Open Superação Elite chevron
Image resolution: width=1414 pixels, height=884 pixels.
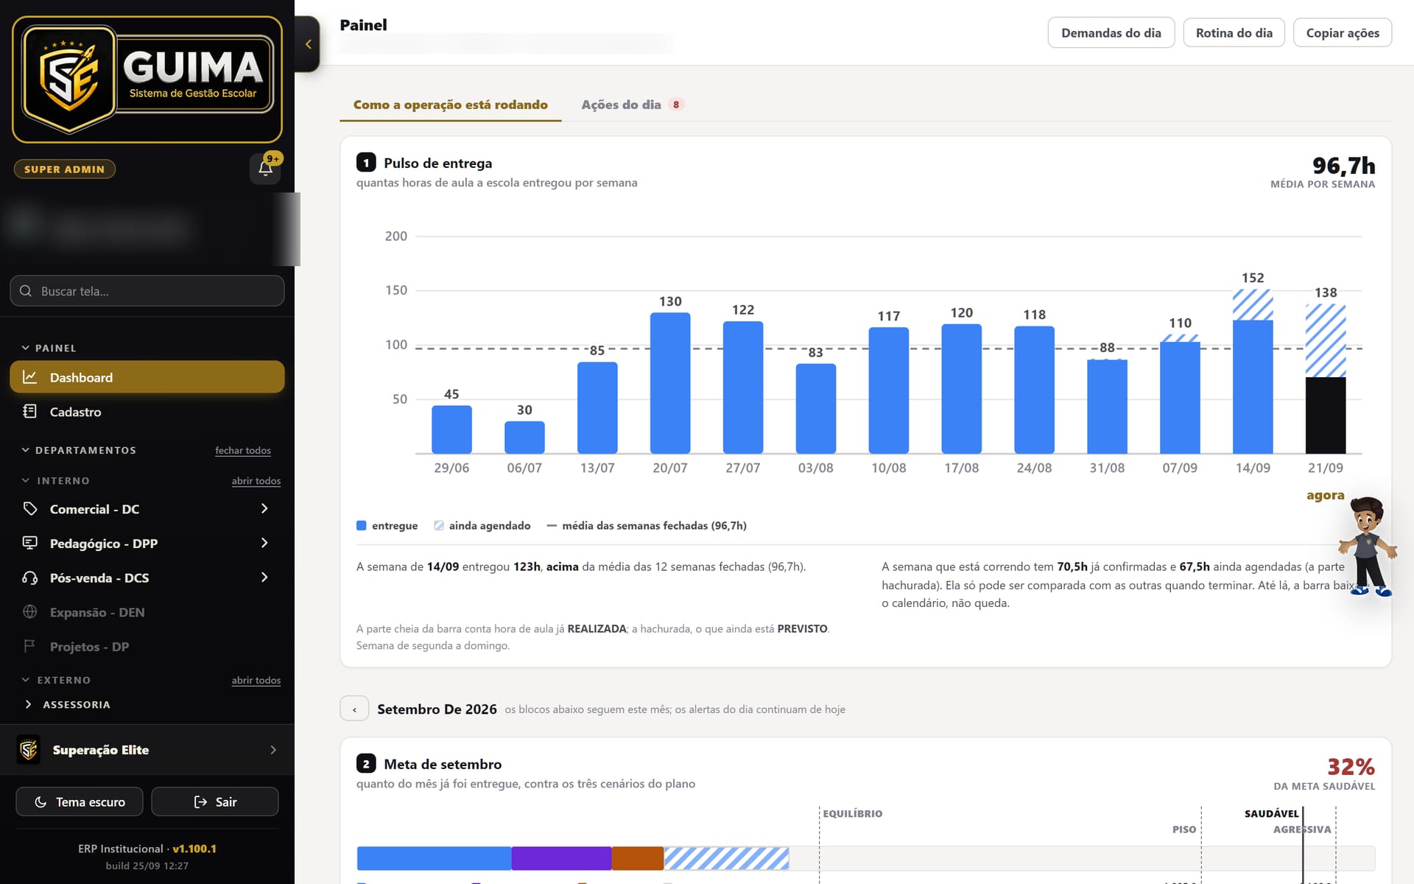[x=273, y=750]
